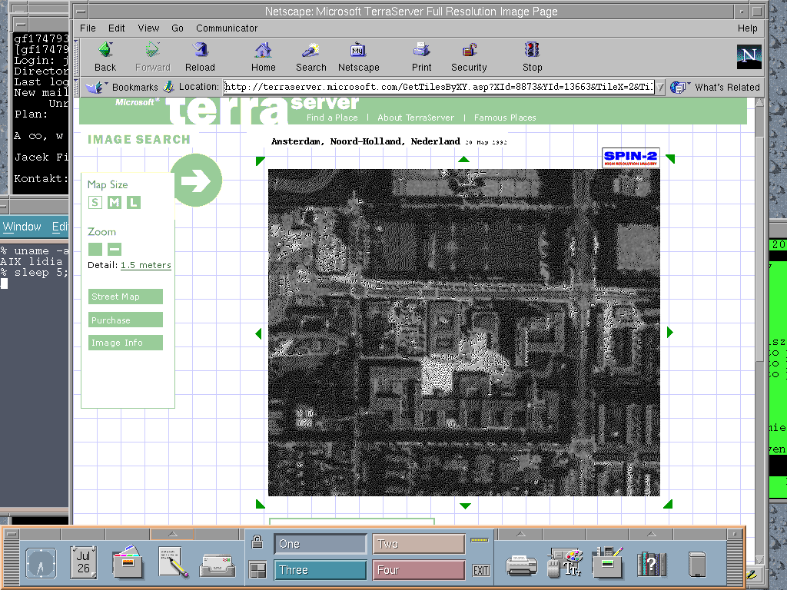Click the 1.5 meters detail link
The image size is (787, 590).
[145, 265]
